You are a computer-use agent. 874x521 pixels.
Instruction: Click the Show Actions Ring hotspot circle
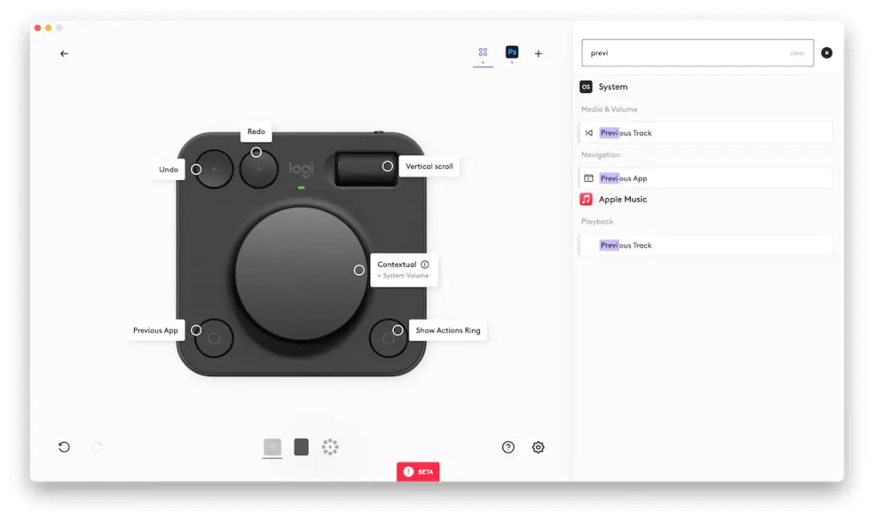point(397,330)
